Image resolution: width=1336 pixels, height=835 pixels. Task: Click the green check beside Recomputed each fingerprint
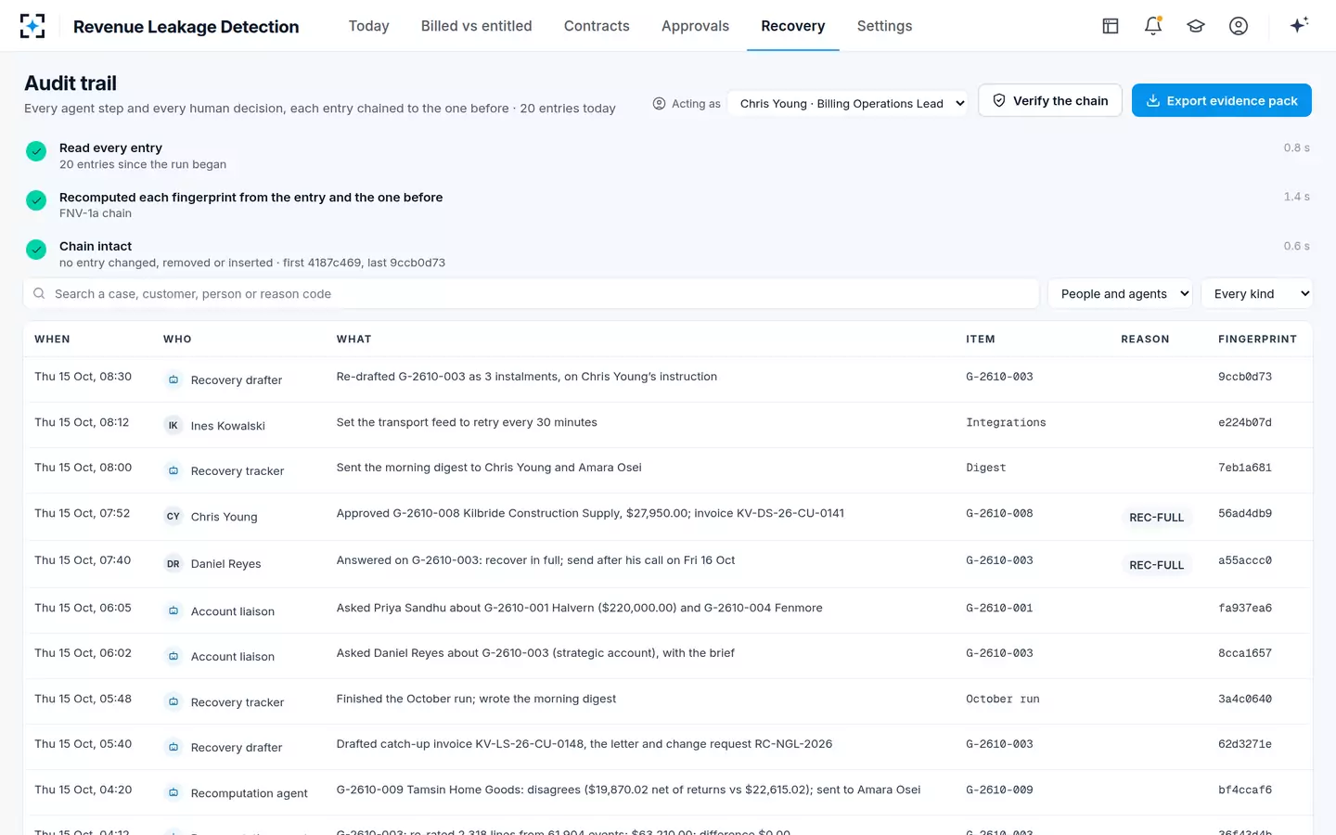click(36, 200)
